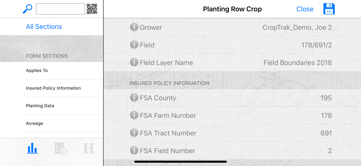Select the Planting Data section
Screen dimensions: 361x166
[x=40, y=106]
